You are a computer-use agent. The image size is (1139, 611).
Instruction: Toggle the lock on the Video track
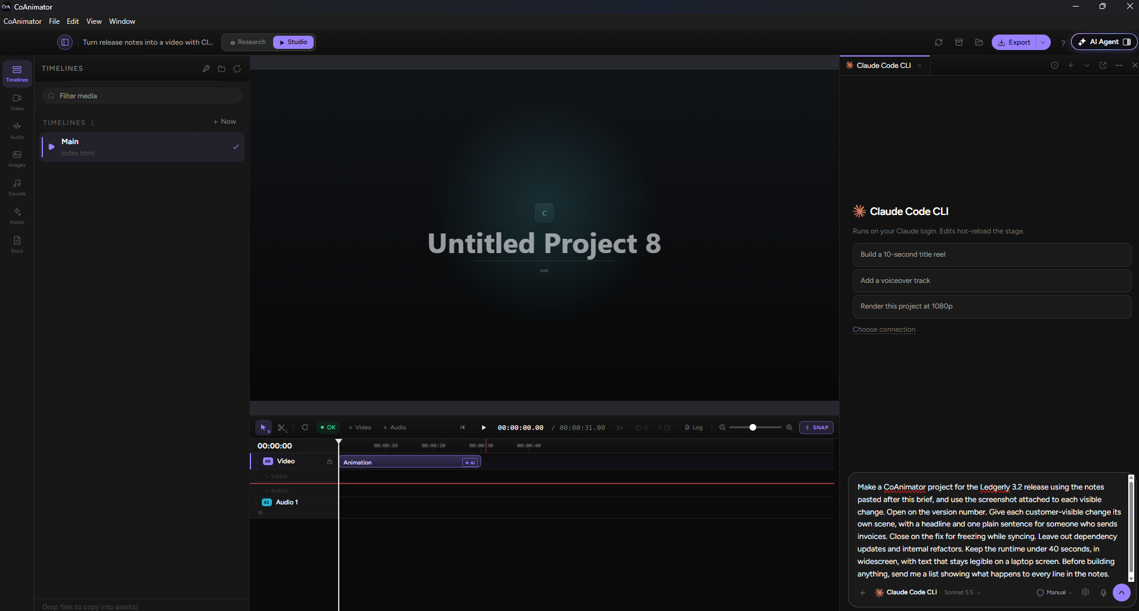point(329,462)
